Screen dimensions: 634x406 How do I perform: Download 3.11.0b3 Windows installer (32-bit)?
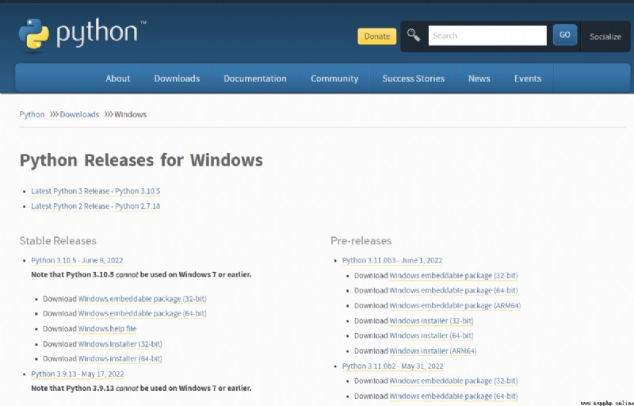tap(431, 321)
